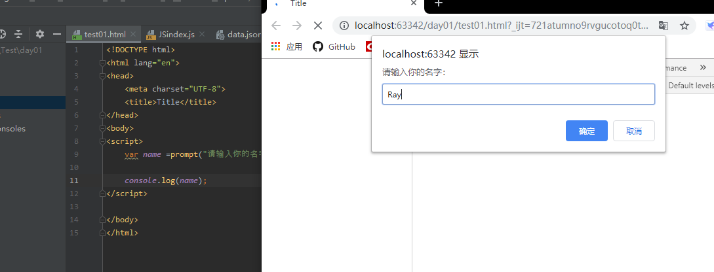714x272 pixels.
Task: Click the <title>Title</title> code line
Action: (170, 102)
